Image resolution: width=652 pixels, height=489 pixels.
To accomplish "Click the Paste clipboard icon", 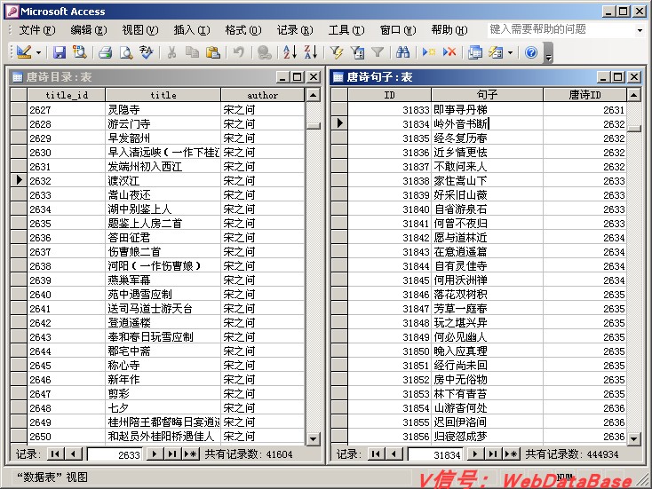I will [x=213, y=52].
